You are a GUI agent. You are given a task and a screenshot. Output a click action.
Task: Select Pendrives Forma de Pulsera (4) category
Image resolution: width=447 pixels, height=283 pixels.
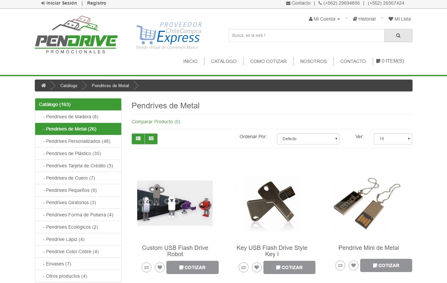(78, 215)
